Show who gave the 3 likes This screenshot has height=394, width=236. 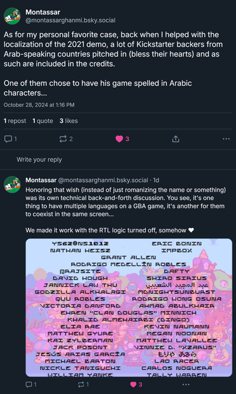pos(69,121)
